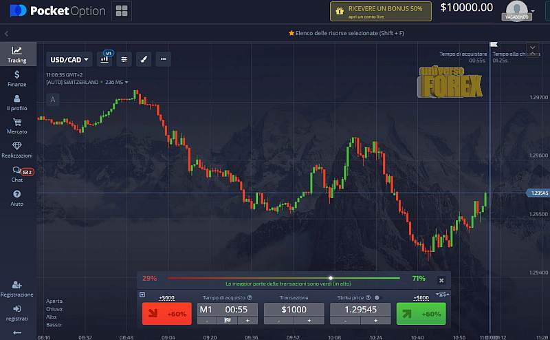Open Finanze from the sidebar
The height and width of the screenshot is (340, 550).
coord(16,78)
